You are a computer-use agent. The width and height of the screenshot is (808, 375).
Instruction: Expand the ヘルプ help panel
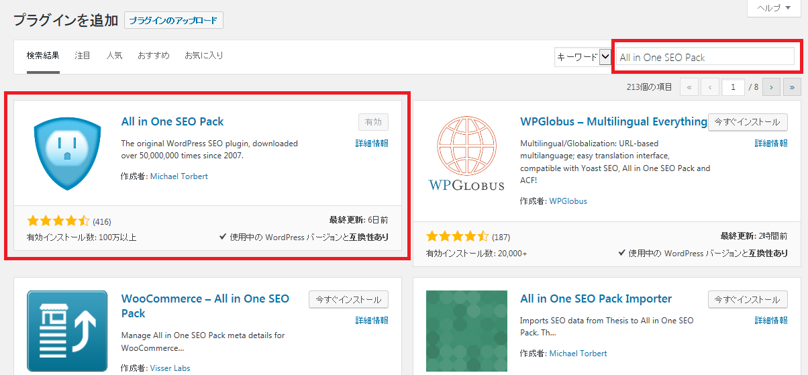pos(773,8)
